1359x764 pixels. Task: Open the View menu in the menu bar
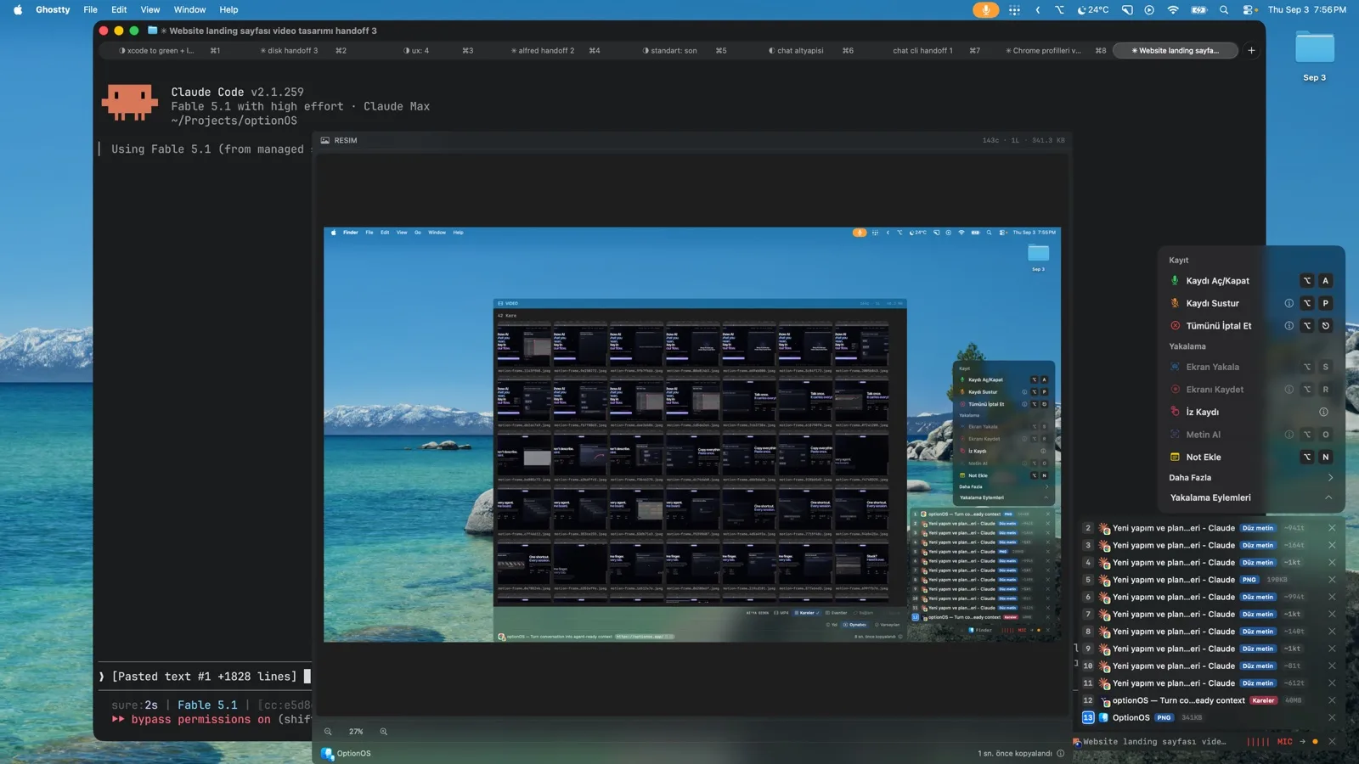pyautogui.click(x=150, y=10)
